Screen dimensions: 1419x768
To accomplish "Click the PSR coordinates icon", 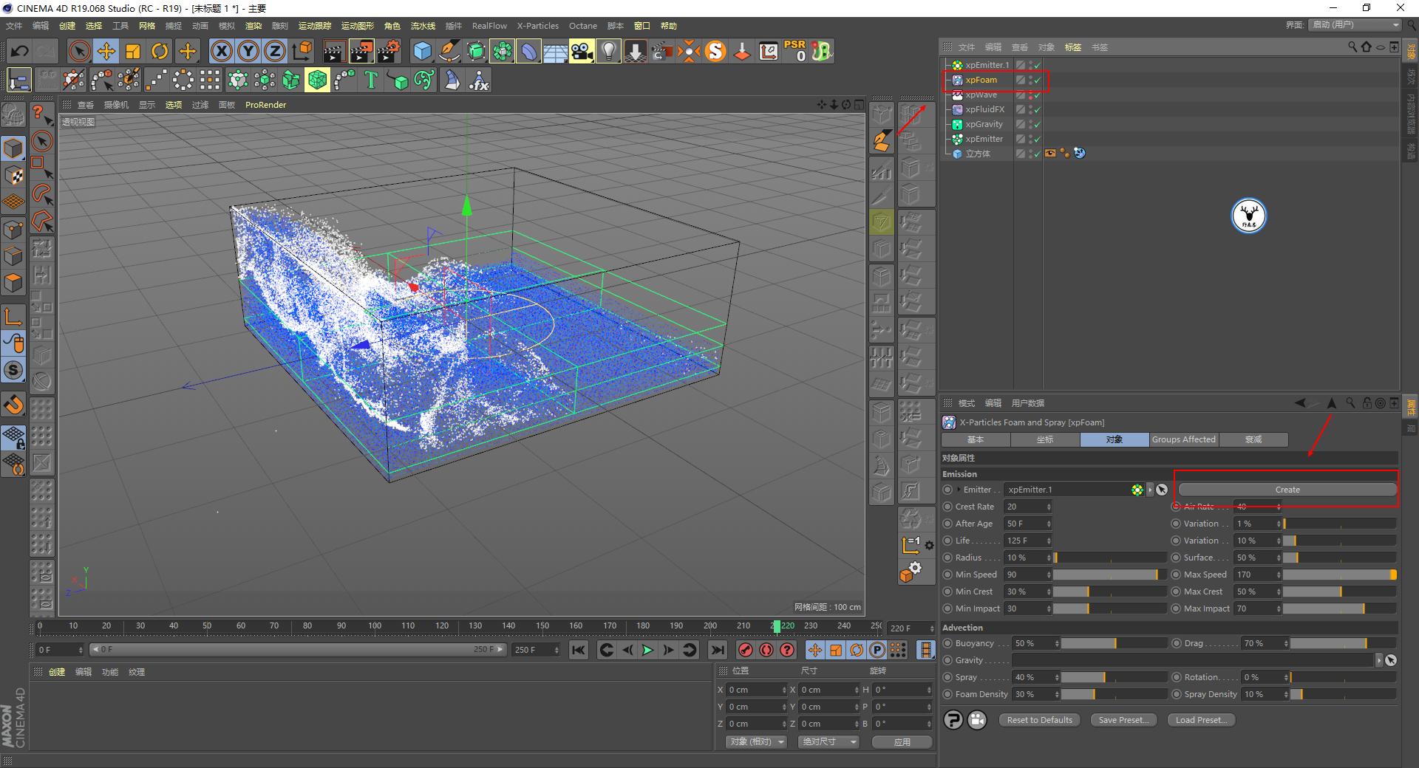I will pos(794,51).
